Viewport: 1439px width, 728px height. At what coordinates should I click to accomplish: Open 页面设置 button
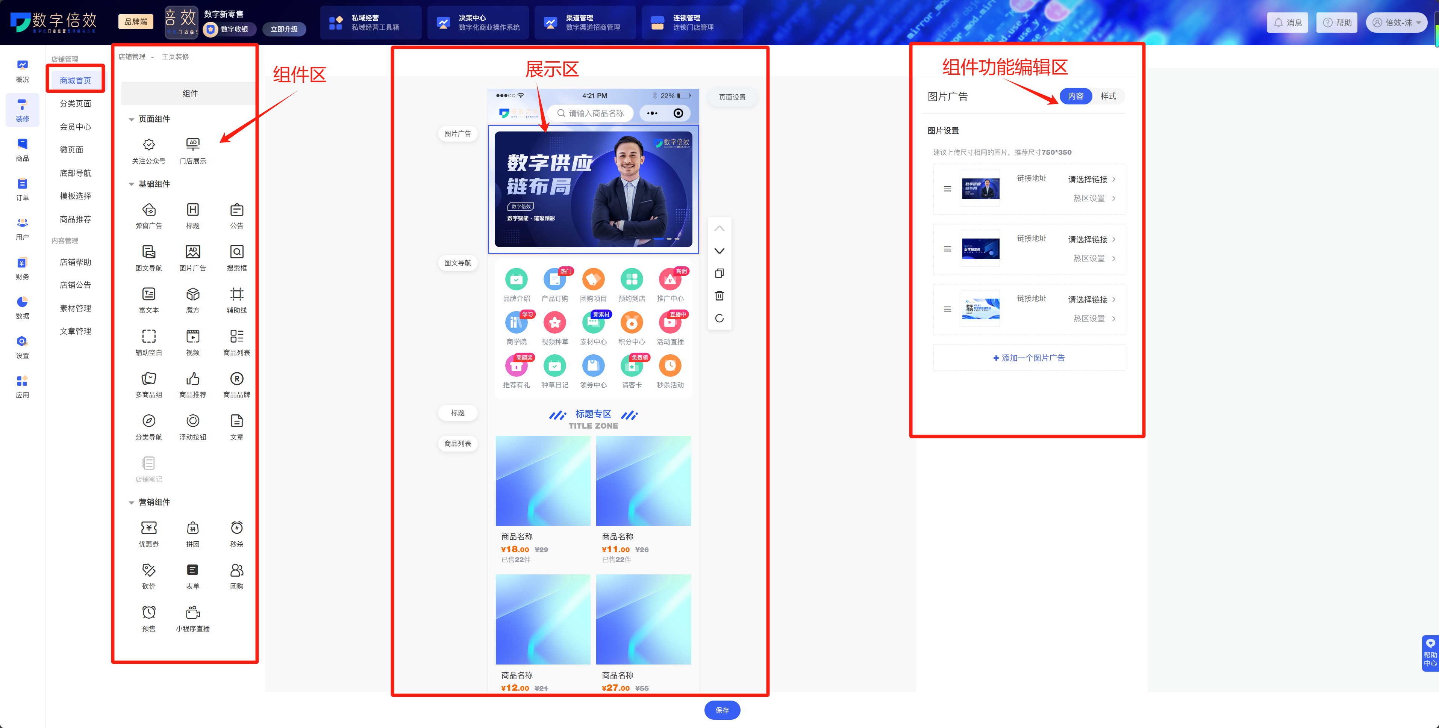pos(732,97)
